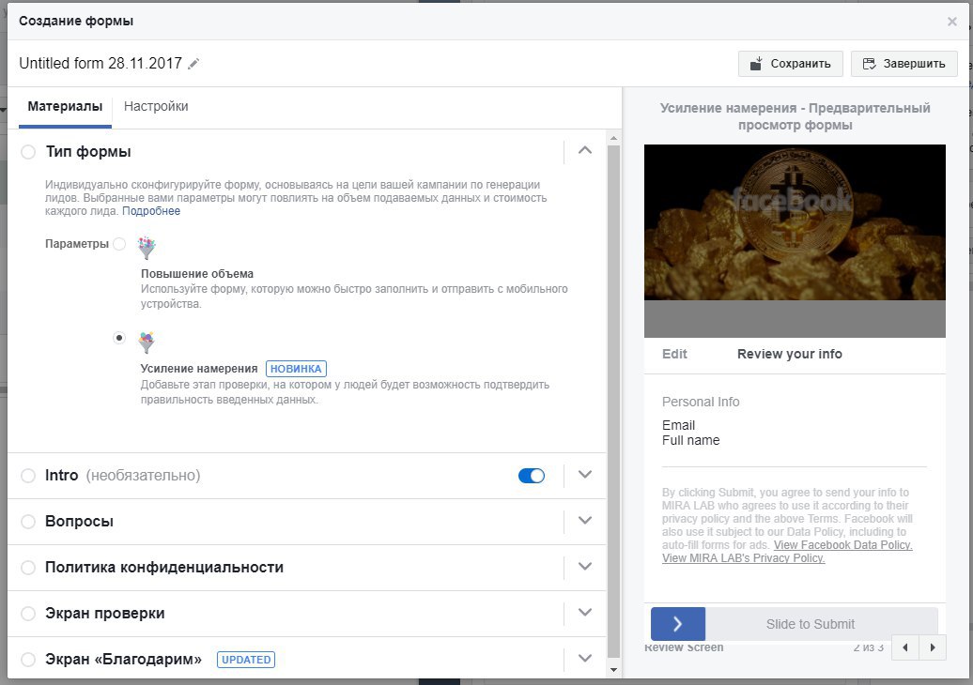
Task: Select the Intro section circle
Action: click(x=28, y=476)
